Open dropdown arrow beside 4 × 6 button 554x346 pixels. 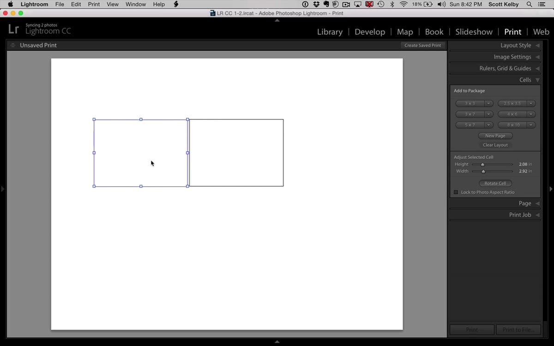pyautogui.click(x=531, y=114)
